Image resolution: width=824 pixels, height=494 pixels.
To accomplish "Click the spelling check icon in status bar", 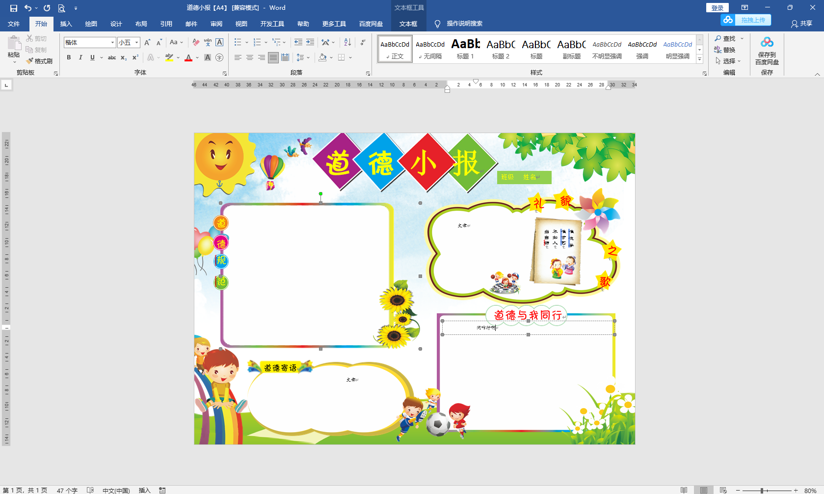I will [90, 490].
